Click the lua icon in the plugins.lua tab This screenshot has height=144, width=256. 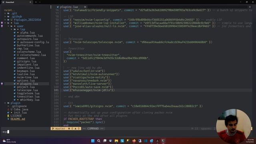58,7
